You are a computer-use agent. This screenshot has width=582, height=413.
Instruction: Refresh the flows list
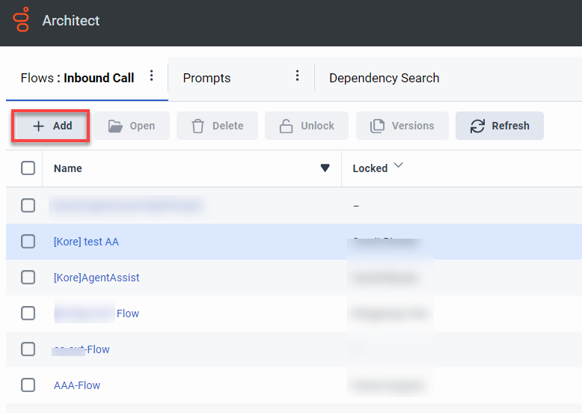[x=500, y=126]
